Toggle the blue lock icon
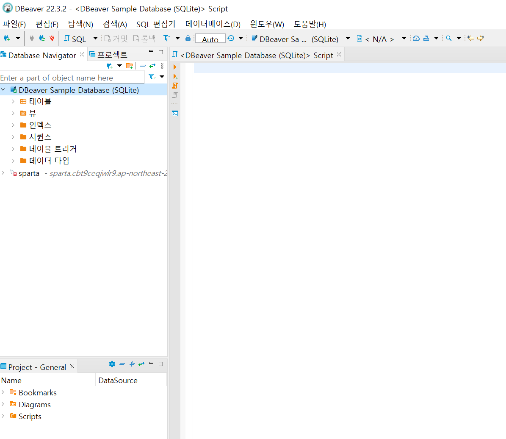 pyautogui.click(x=188, y=39)
